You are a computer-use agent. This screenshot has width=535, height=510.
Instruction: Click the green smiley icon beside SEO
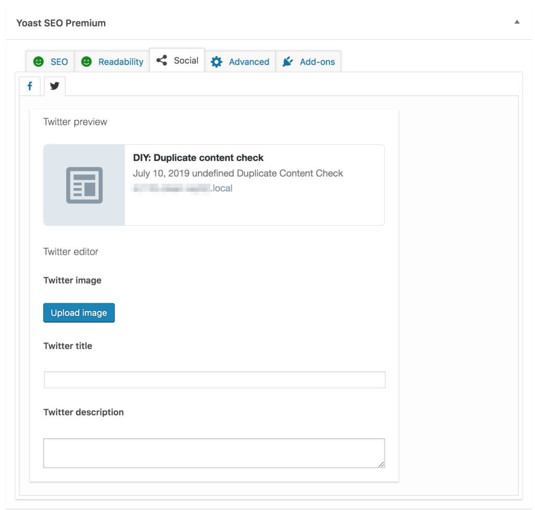[39, 62]
